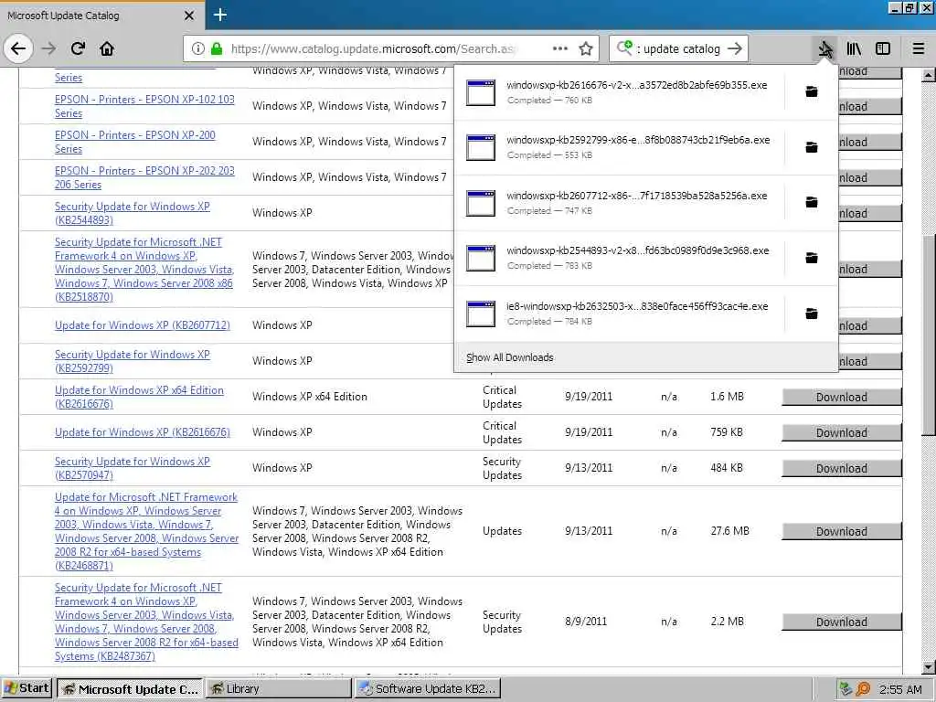
Task: Open containing folder for kb2616676 download
Action: coord(812,91)
